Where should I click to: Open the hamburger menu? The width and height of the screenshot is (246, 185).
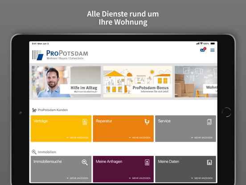[213, 50]
